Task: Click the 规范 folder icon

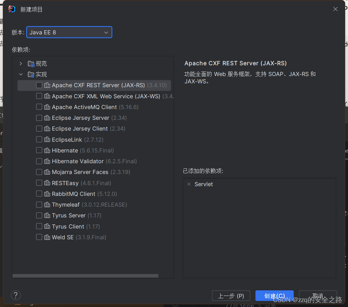Action: pyautogui.click(x=31, y=64)
